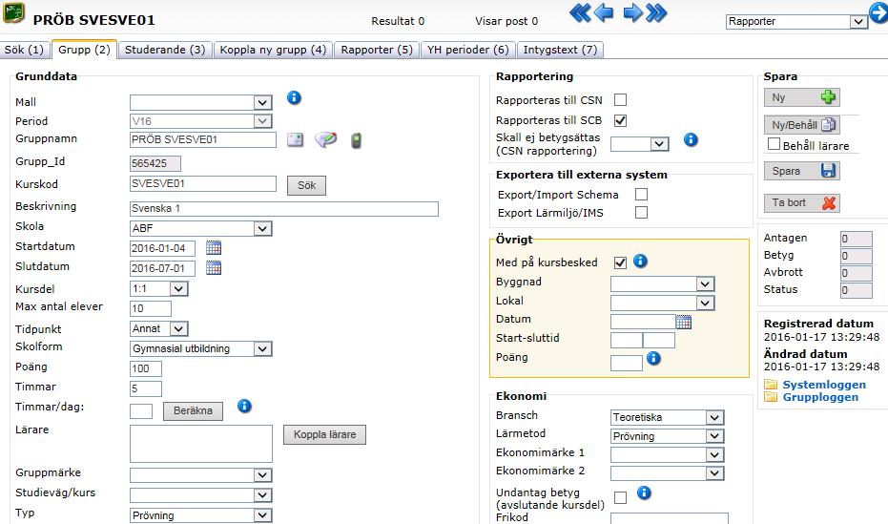Open the Övrigt Datum calendar picker
This screenshot has width=888, height=524.
tap(684, 322)
